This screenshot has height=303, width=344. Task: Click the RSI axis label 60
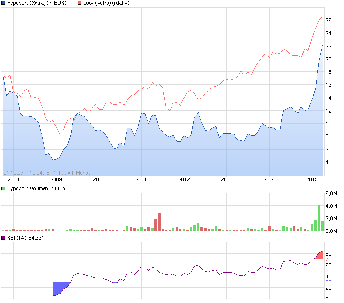pos(328,265)
